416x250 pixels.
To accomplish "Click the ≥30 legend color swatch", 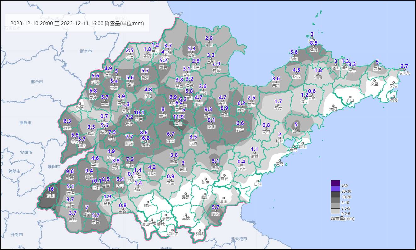I will (335, 183).
